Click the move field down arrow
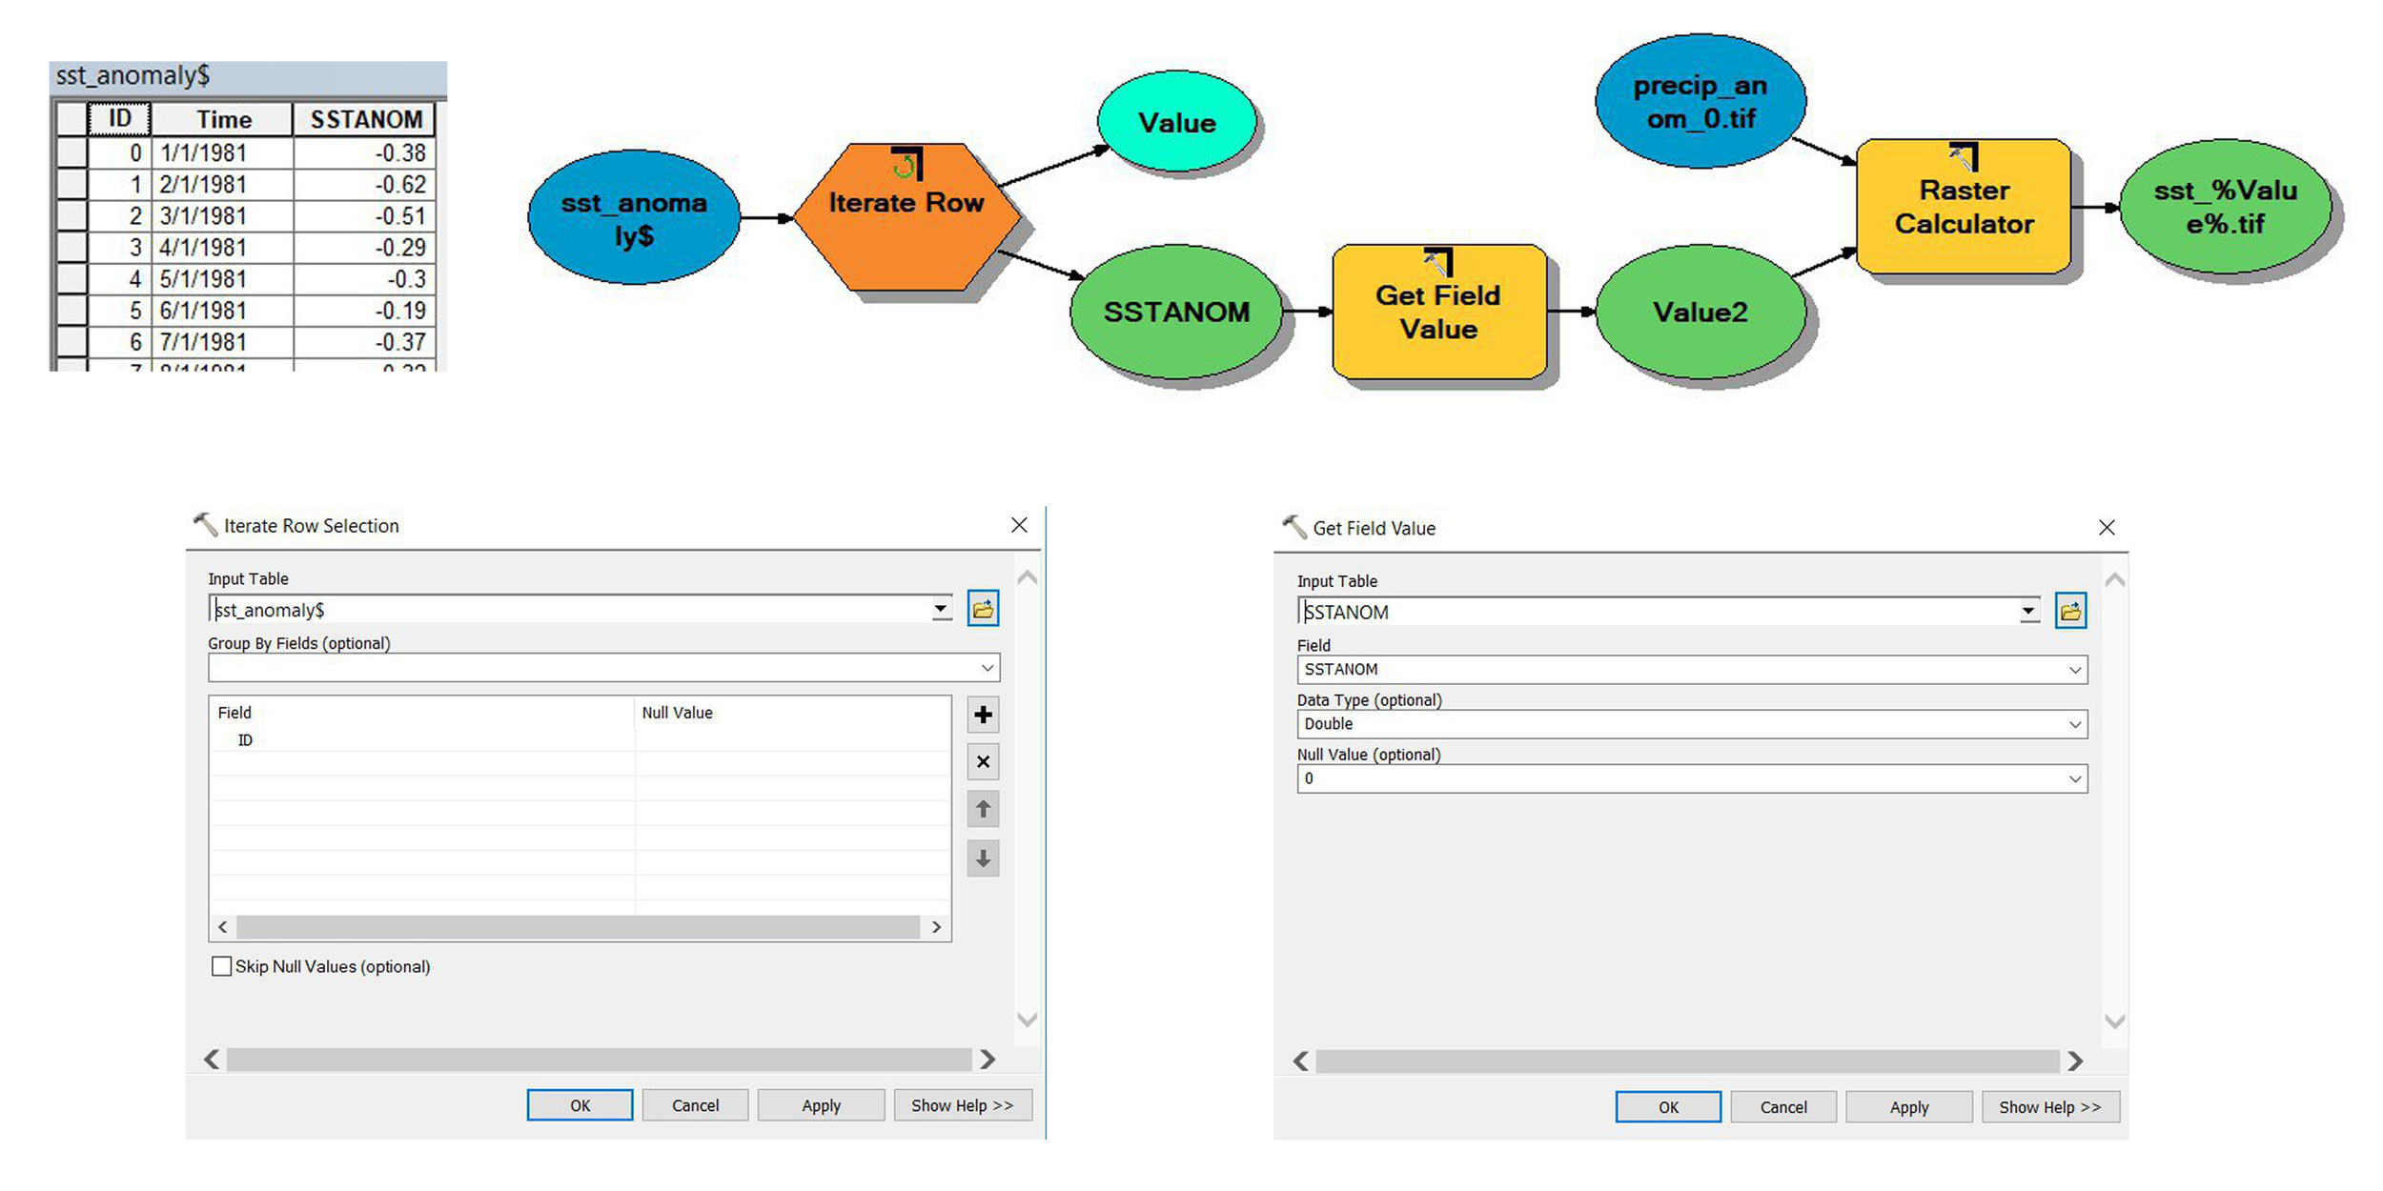Viewport: 2383px width, 1191px height. point(983,858)
